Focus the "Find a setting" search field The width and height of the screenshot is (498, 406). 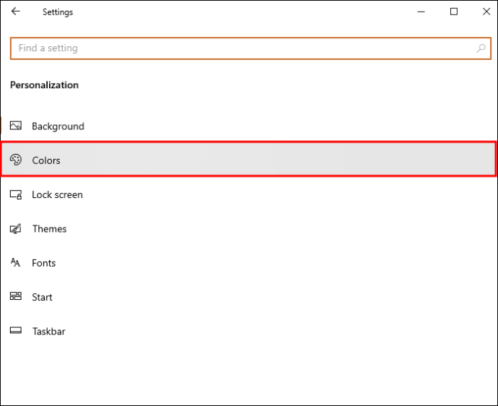point(238,48)
